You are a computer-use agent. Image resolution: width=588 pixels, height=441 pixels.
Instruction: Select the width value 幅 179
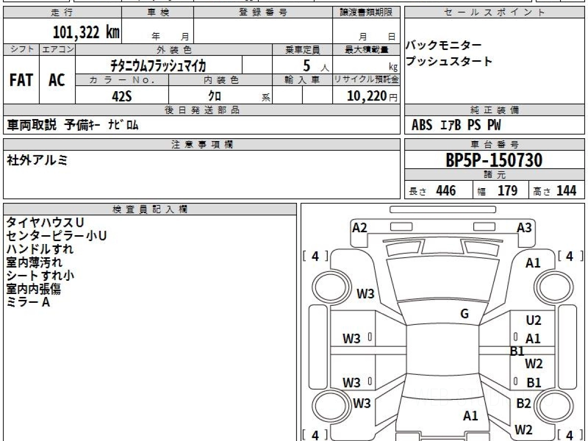498,191
